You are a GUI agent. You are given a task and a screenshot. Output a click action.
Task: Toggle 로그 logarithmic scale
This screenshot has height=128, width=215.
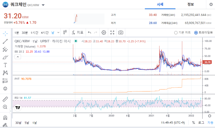[x=201, y=123]
